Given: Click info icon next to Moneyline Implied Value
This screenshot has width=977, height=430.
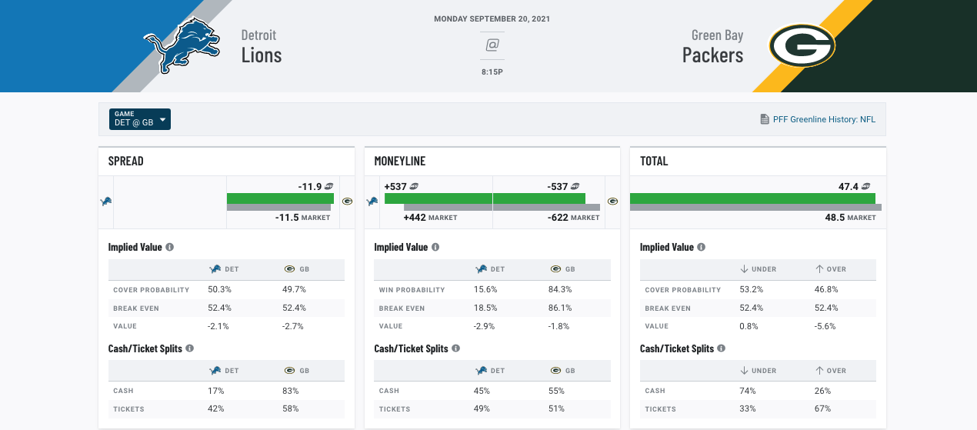Looking at the screenshot, I should (x=435, y=248).
